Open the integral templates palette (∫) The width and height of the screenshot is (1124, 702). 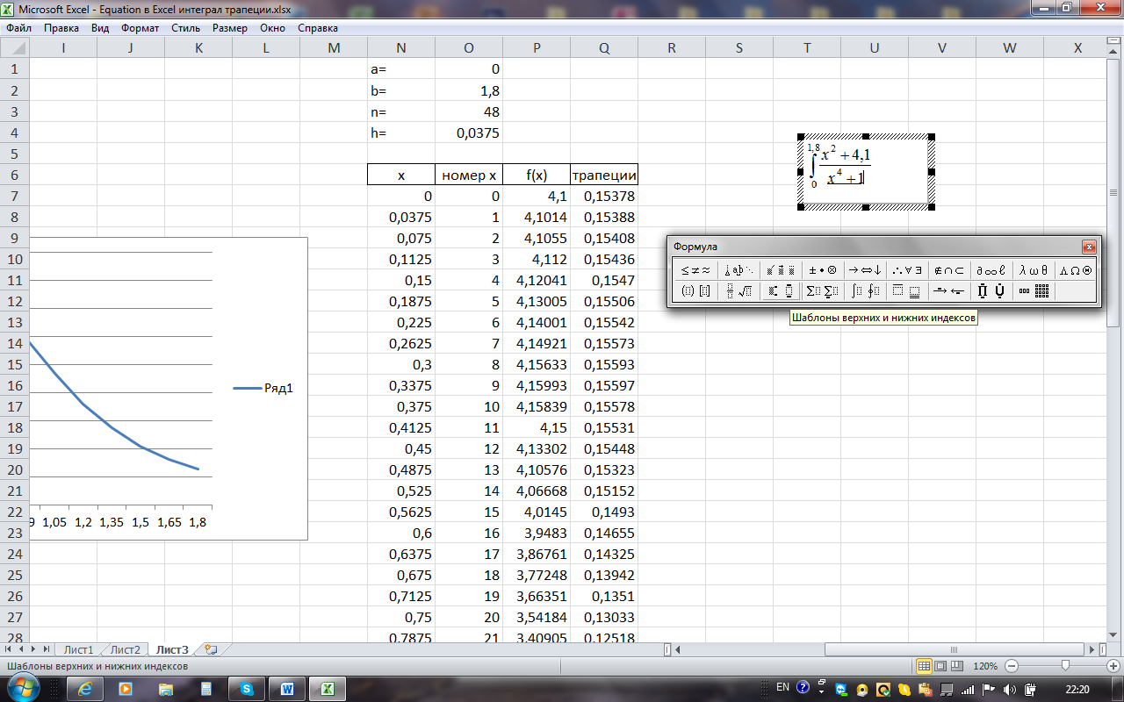pyautogui.click(x=865, y=291)
